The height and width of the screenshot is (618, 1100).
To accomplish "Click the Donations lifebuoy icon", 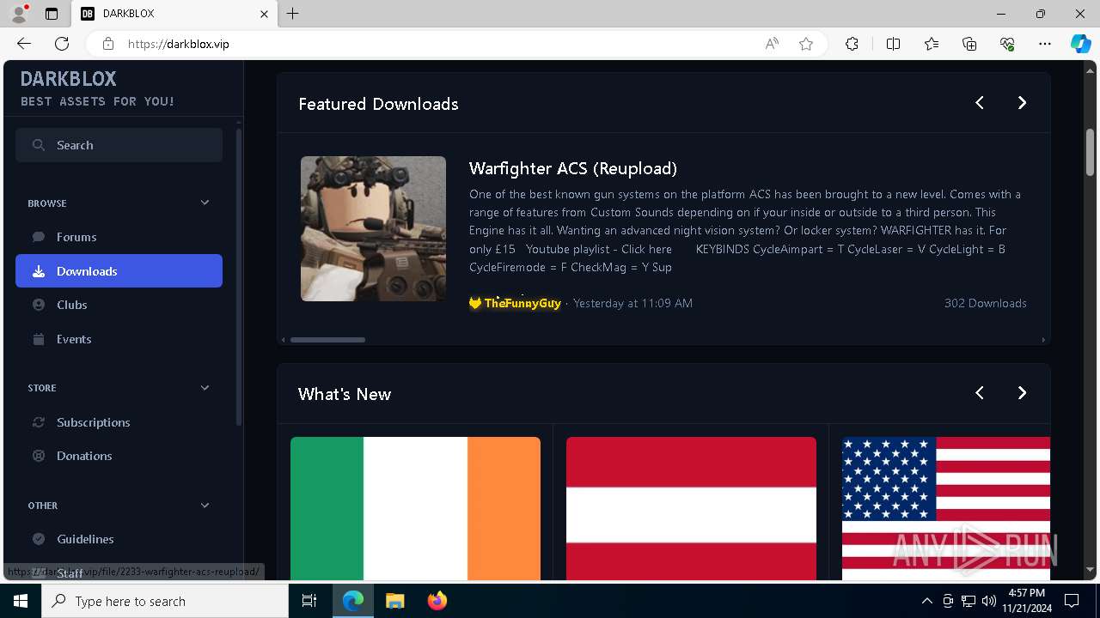I will click(39, 456).
